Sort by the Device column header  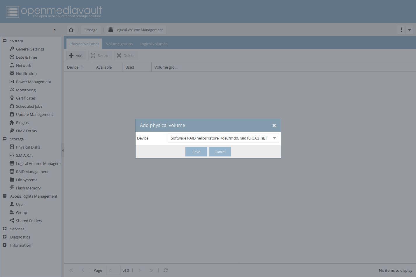78,67
